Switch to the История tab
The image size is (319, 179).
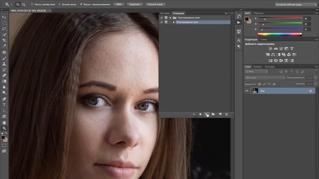point(165,13)
